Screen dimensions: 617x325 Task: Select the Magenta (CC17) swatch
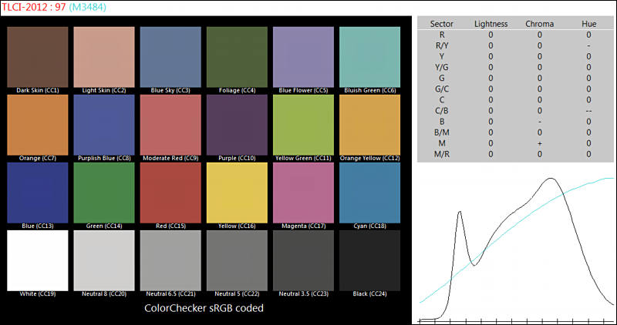303,192
